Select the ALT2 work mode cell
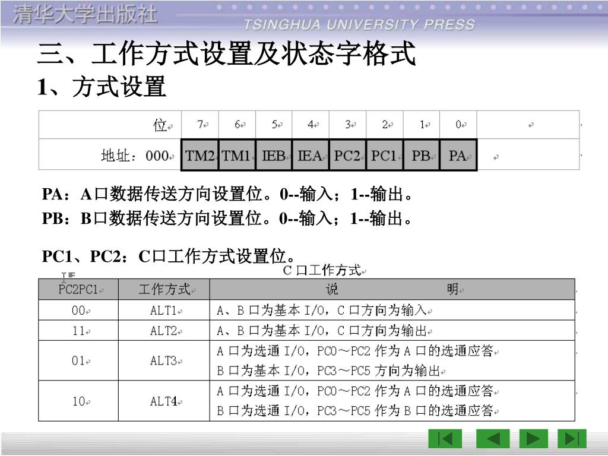The width and height of the screenshot is (608, 456). click(164, 331)
